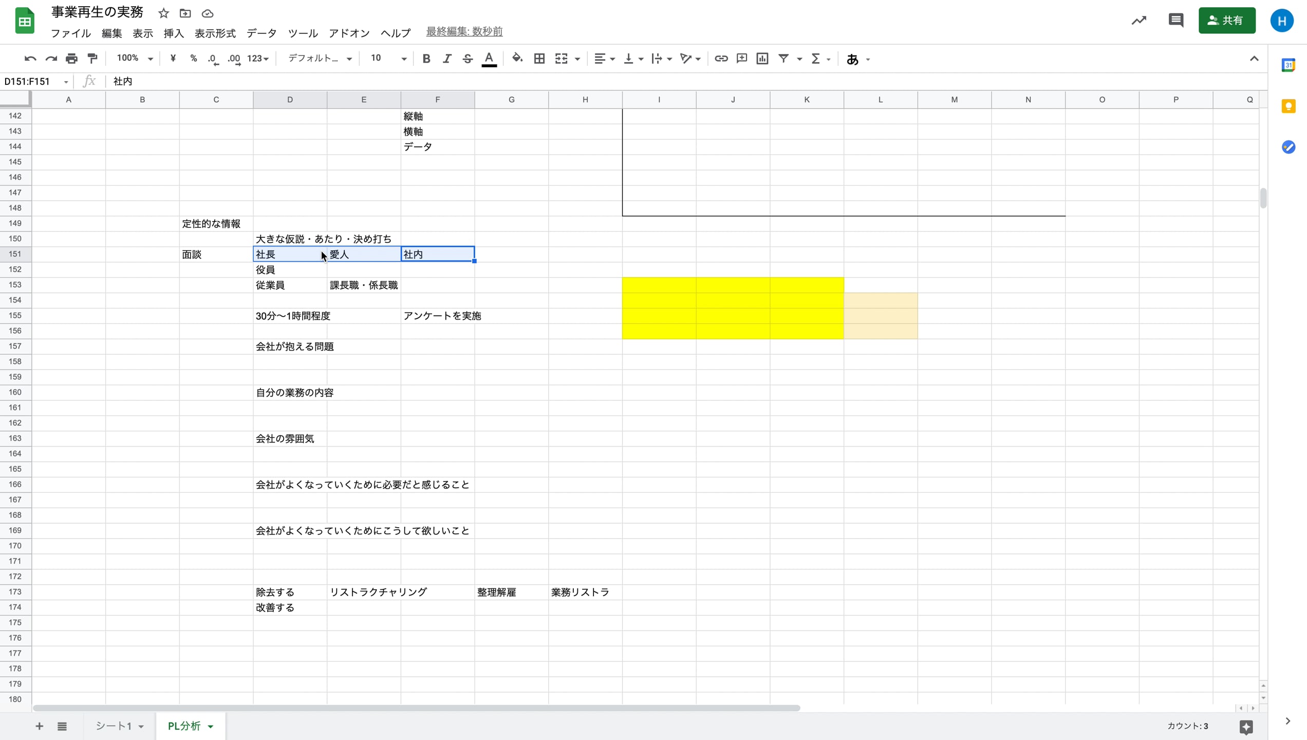Open the データ menu
Viewport: 1307px width, 740px height.
click(262, 33)
